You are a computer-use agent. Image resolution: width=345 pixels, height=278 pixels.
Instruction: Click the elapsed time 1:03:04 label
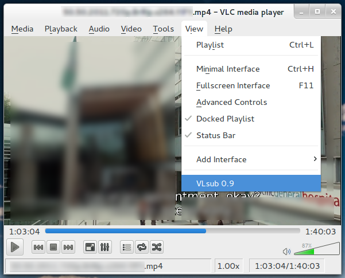point(23,231)
